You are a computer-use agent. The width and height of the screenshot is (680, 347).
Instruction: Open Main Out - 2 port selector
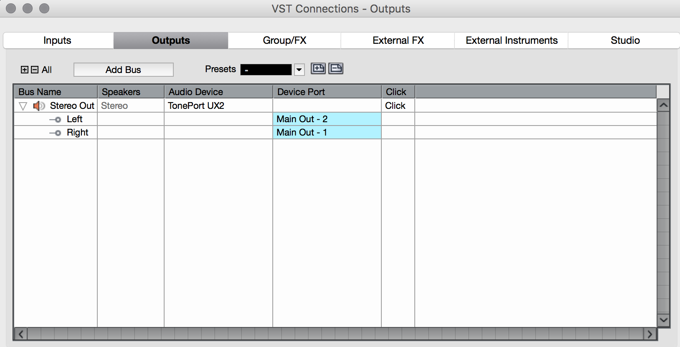click(x=327, y=119)
